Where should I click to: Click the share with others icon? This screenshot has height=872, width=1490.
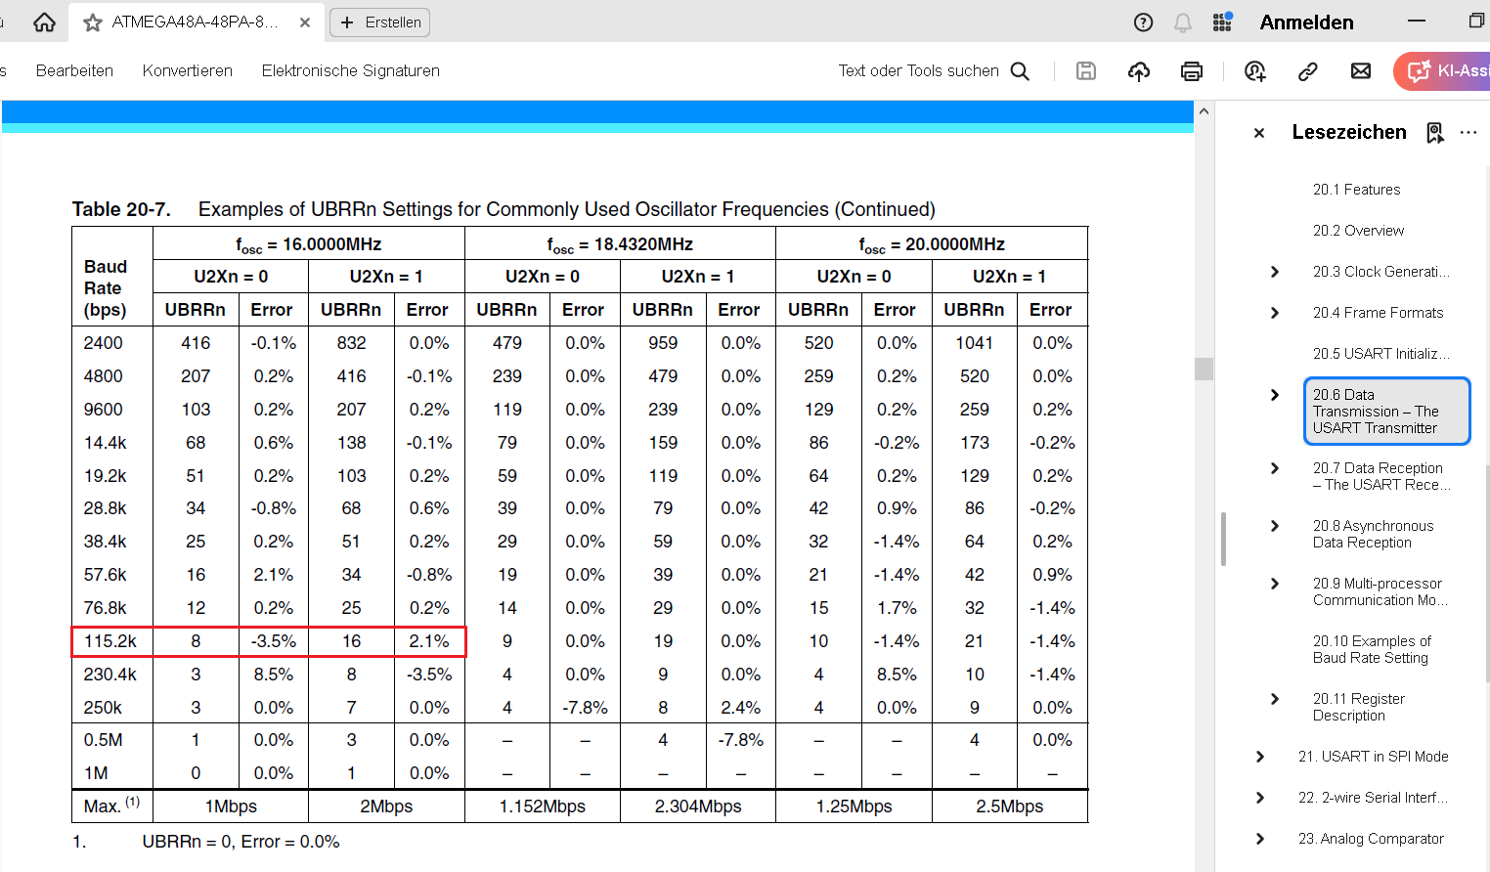(1255, 70)
